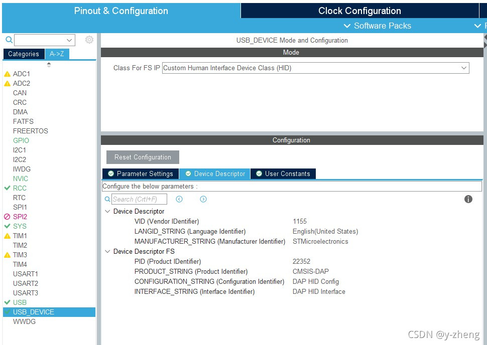Select WWDG in peripheral list
This screenshot has height=345, width=487.
pos(24,322)
